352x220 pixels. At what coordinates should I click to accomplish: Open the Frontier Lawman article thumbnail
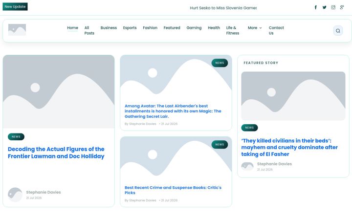[x=59, y=91]
